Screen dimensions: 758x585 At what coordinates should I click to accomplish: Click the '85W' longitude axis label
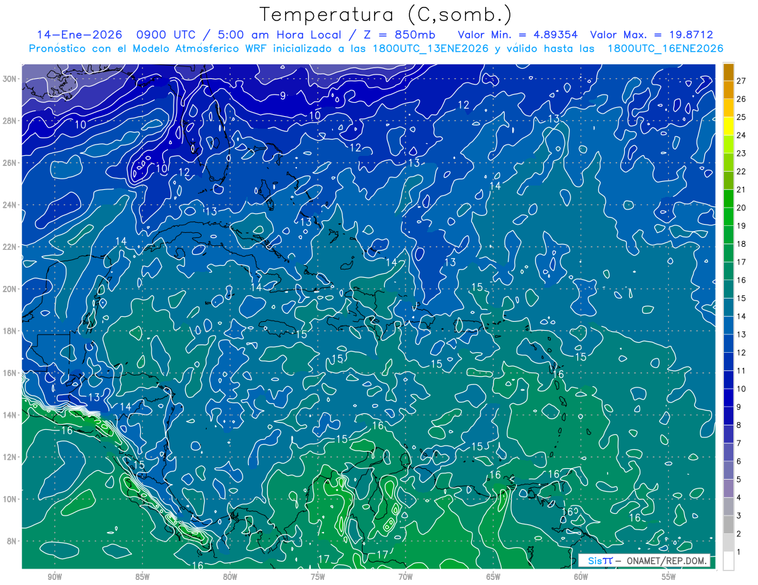142,577
